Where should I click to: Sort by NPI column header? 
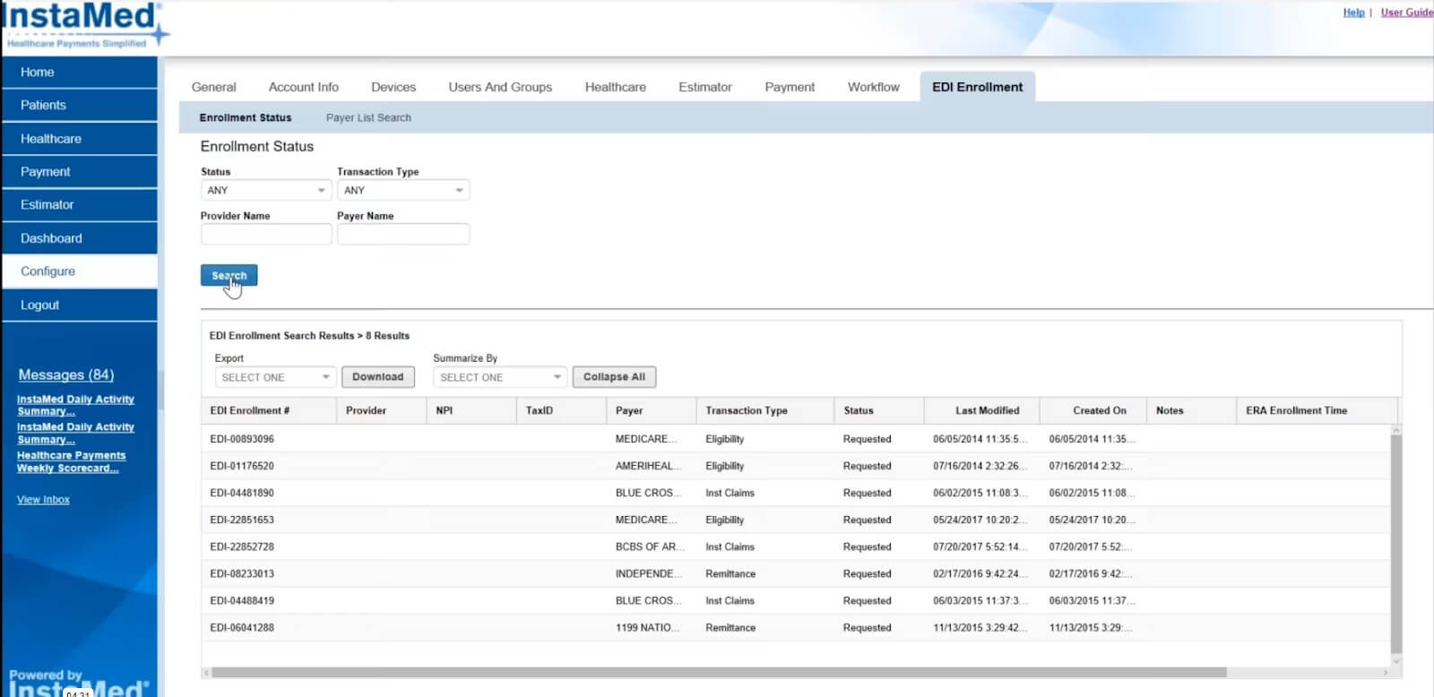471,410
